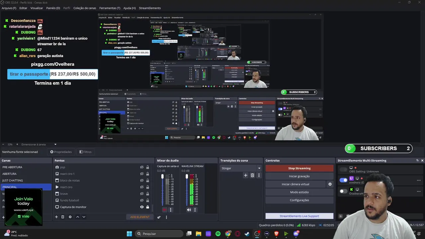Screen dimensions: 425x239
Task: Open ovelhera destination more options
Action: [419, 180]
